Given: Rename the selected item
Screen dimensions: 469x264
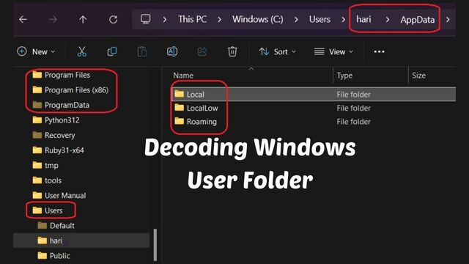Looking at the screenshot, I should 172,51.
